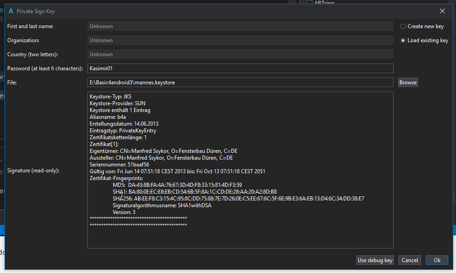
Task: Select the "Load existing key" radio button
Action: (x=403, y=40)
